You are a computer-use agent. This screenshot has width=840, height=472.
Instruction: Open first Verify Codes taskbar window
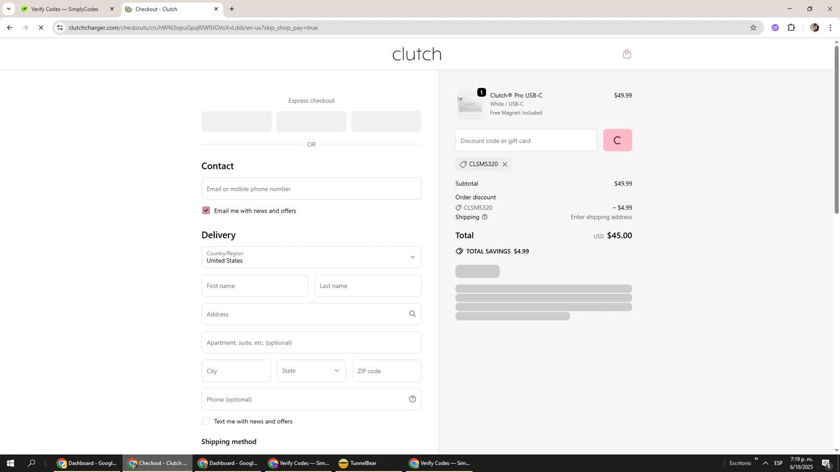coord(298,463)
